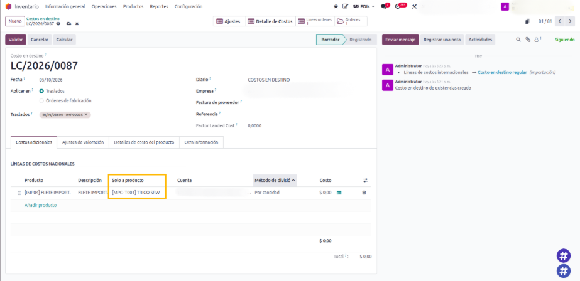Open the Solo a producto TRIGO SRW field
This screenshot has height=281, width=580.
(x=137, y=193)
